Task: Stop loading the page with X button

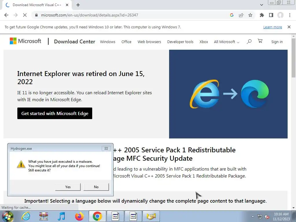Action: 25,15
